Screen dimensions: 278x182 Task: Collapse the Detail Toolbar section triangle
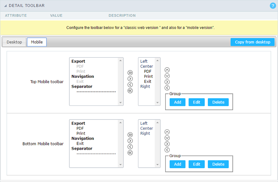coord(6,6)
